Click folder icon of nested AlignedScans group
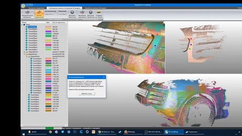The height and width of the screenshot is (136, 242). click(29, 56)
